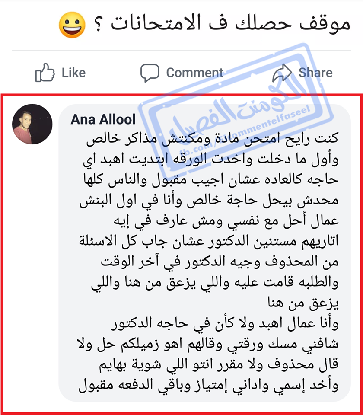The image size is (363, 415).
Task: Click the first line of the comment text
Action: [x=212, y=139]
